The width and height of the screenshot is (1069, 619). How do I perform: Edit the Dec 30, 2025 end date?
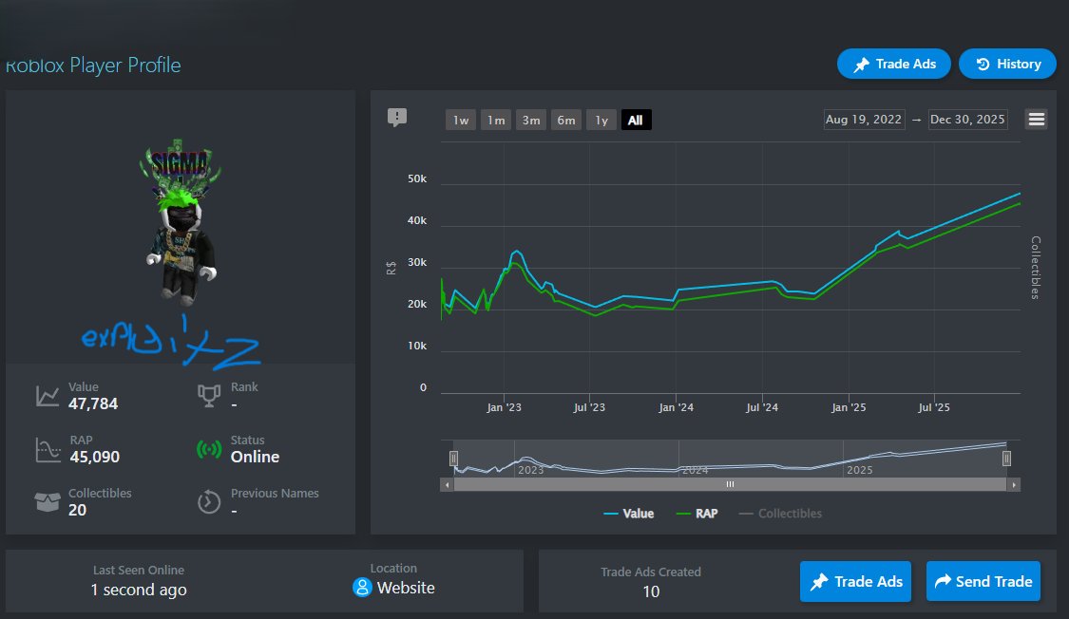click(967, 120)
